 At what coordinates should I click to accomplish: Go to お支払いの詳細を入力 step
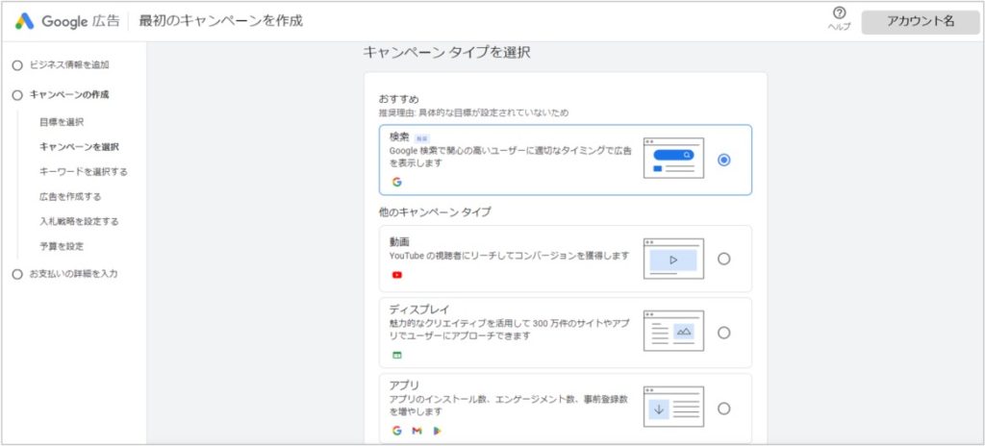(x=73, y=274)
